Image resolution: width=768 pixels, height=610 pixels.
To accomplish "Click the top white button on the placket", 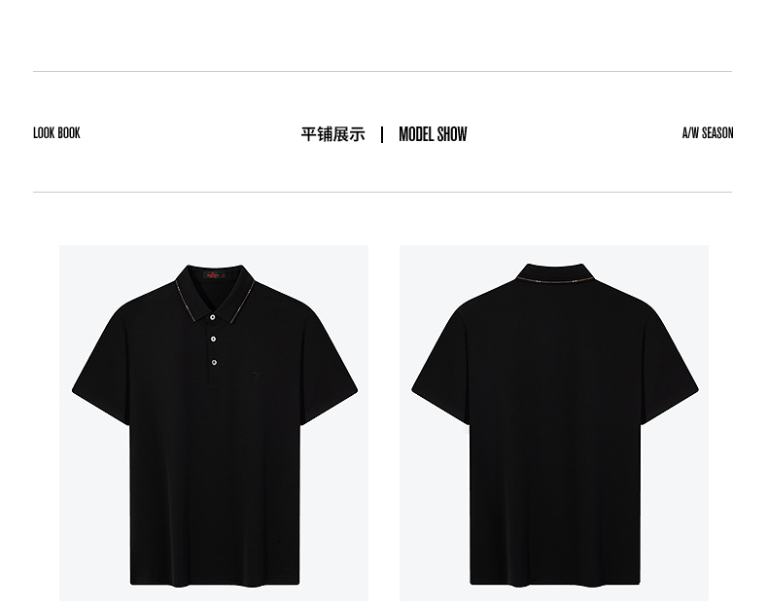I will pyautogui.click(x=213, y=317).
